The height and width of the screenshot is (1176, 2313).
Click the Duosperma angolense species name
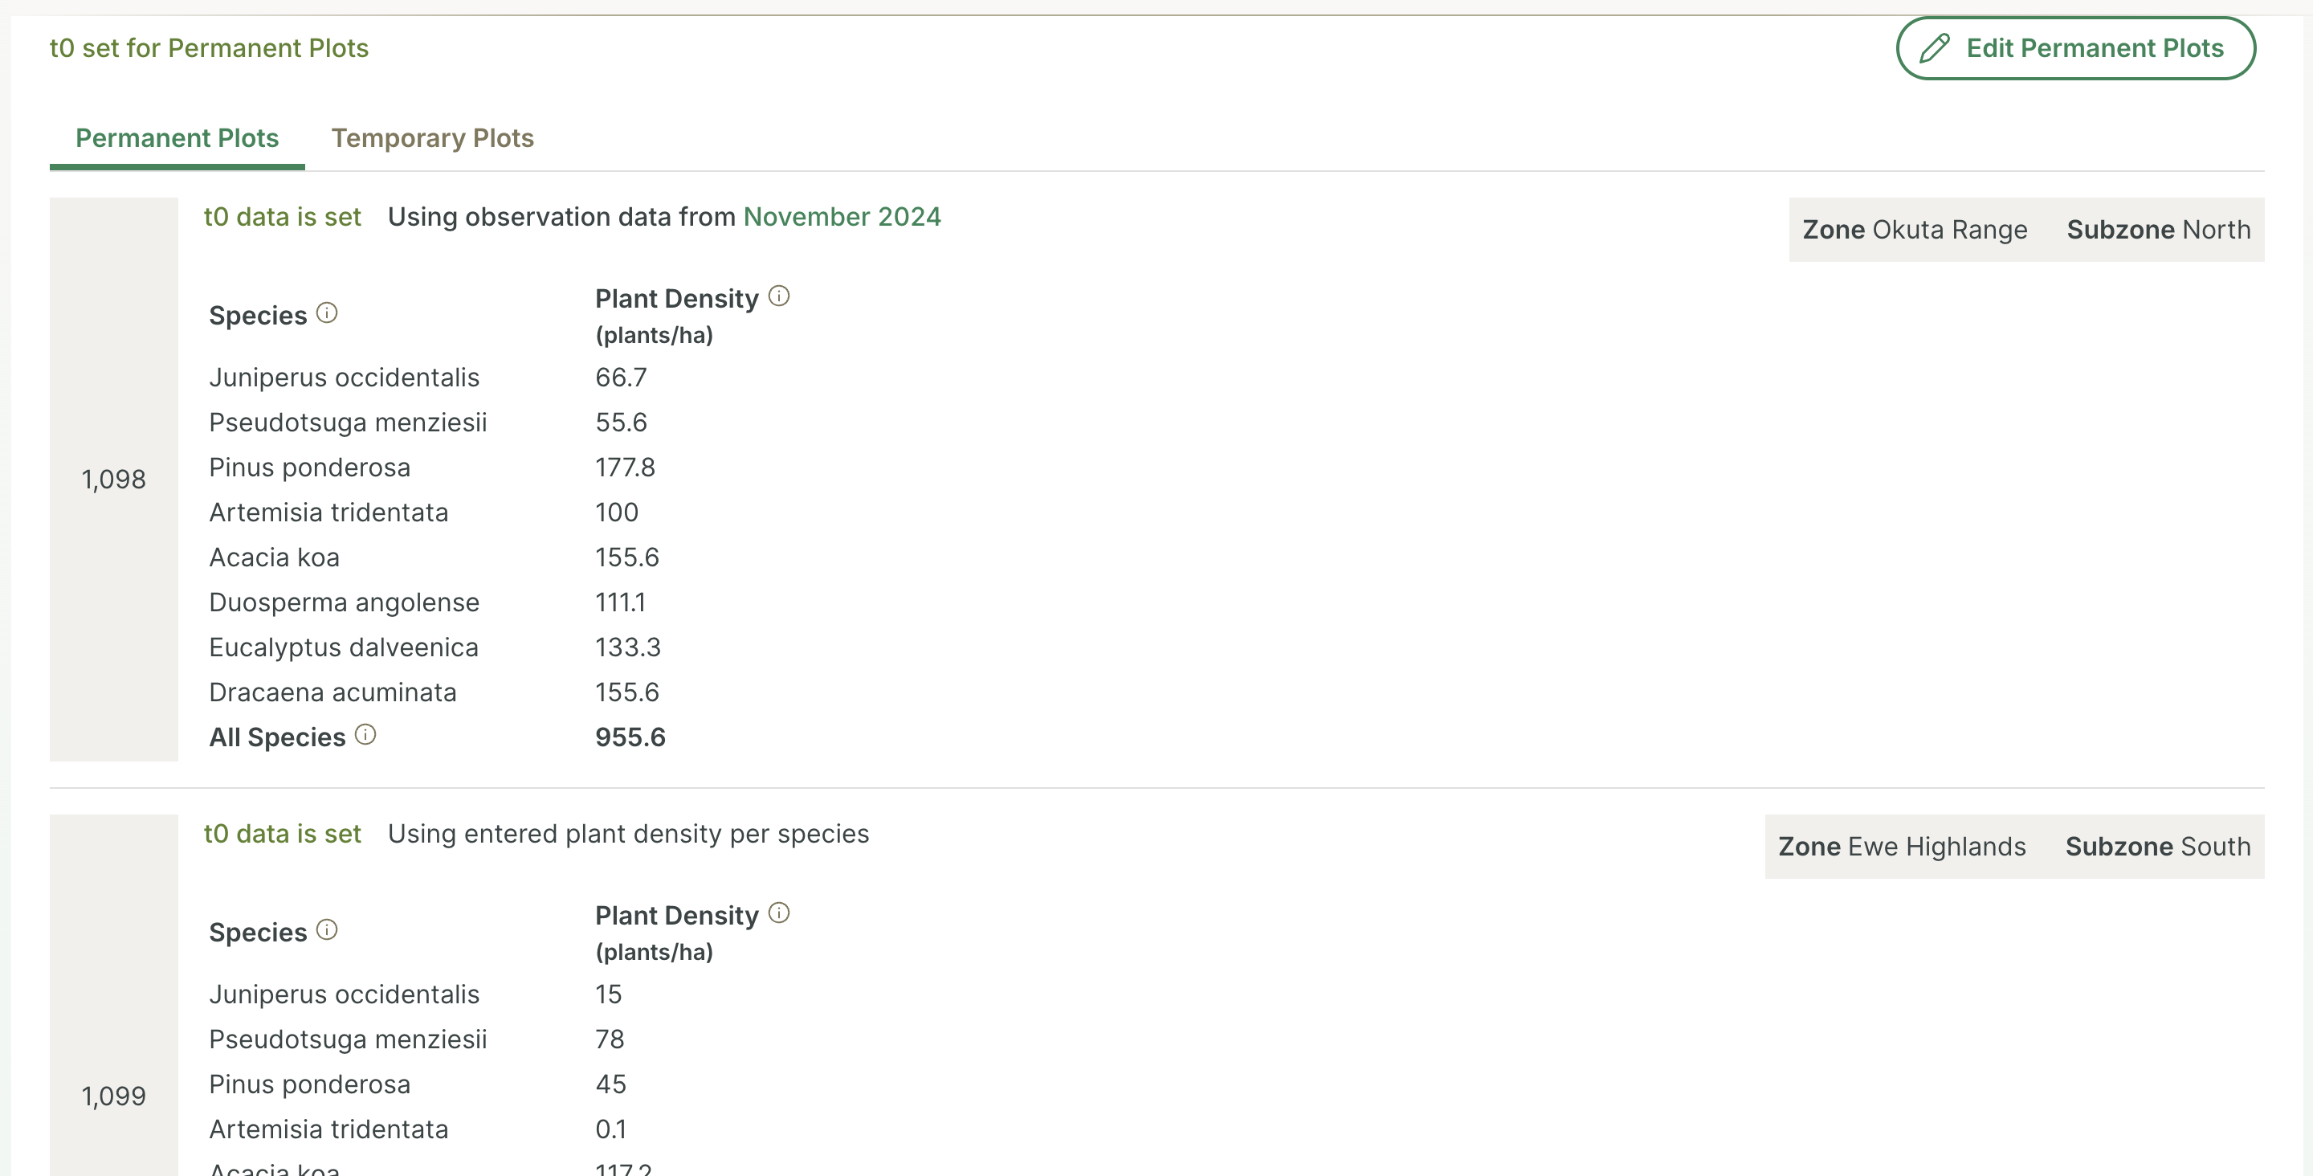pyautogui.click(x=344, y=602)
